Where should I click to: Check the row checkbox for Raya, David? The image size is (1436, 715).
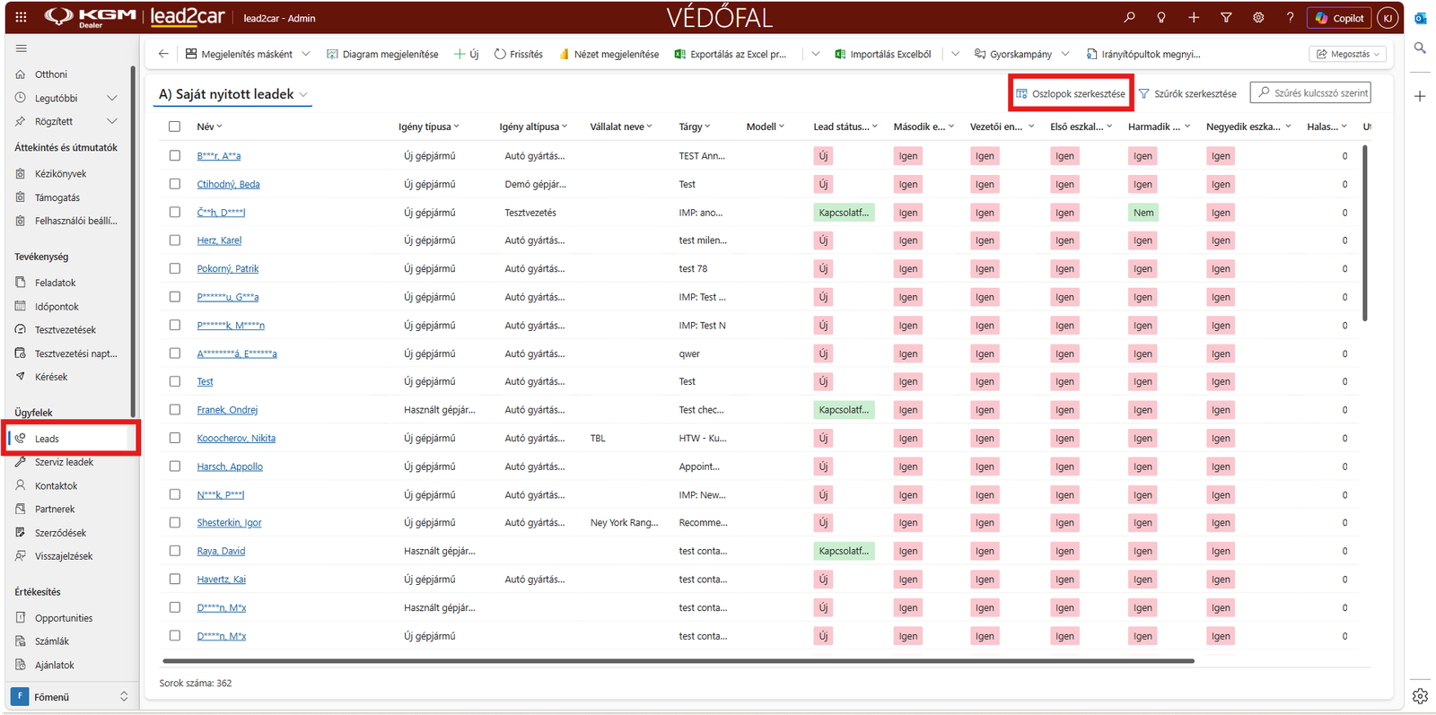[x=175, y=551]
